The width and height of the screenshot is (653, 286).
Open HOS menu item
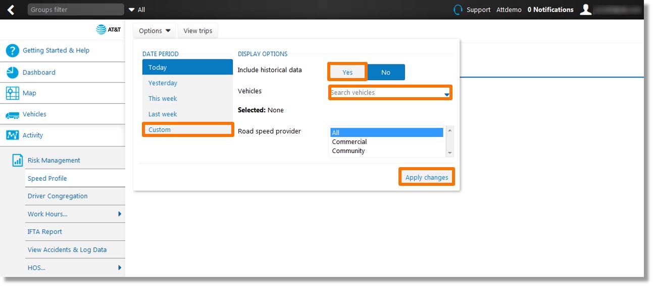tap(36, 267)
